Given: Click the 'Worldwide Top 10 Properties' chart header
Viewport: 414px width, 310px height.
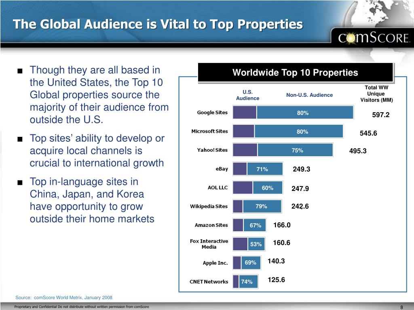Looking at the screenshot, I should 295,73.
